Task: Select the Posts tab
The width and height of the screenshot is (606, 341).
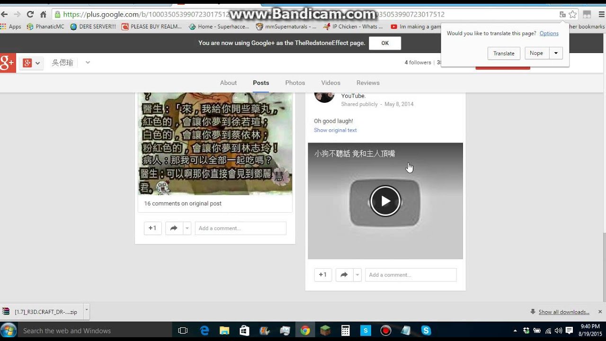Action: (x=261, y=83)
